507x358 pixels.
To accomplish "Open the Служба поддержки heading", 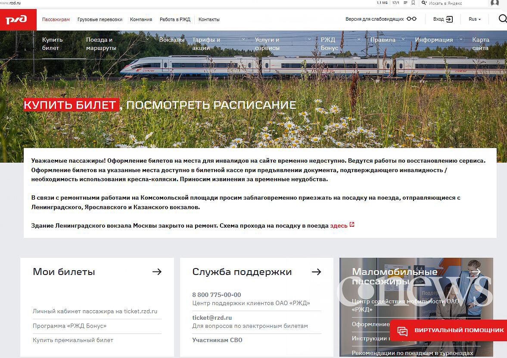I will [242, 272].
